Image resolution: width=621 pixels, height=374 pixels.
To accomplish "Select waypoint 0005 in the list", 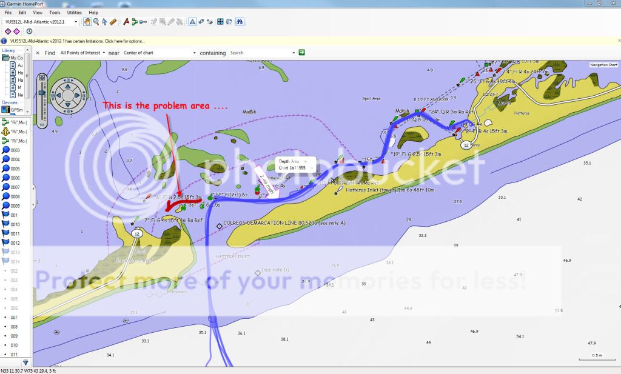I will [15, 169].
